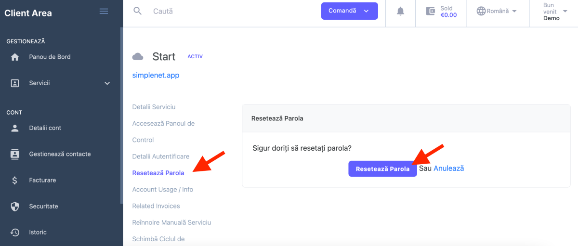Click the Facturare dollar icon
The image size is (578, 246).
tap(15, 181)
